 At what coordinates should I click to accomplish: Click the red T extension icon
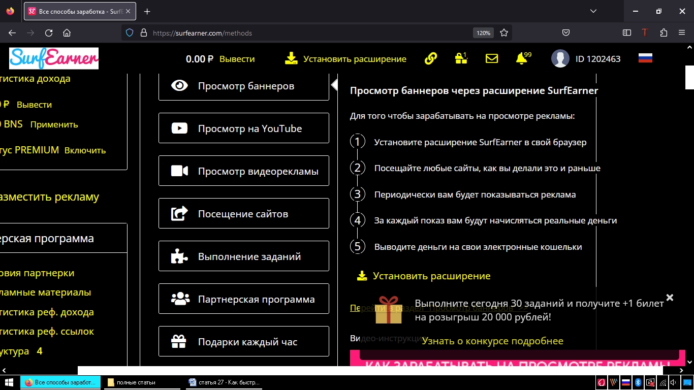(645, 32)
